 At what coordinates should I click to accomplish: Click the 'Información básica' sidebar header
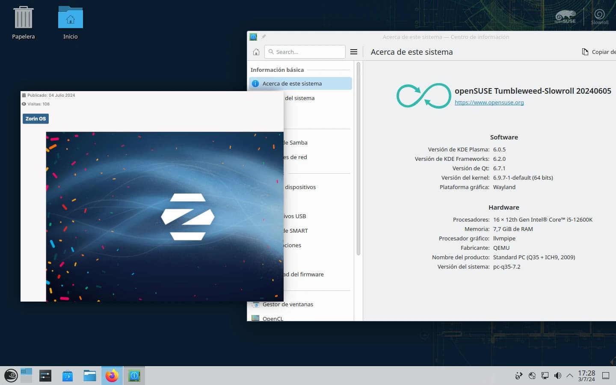[x=277, y=70]
